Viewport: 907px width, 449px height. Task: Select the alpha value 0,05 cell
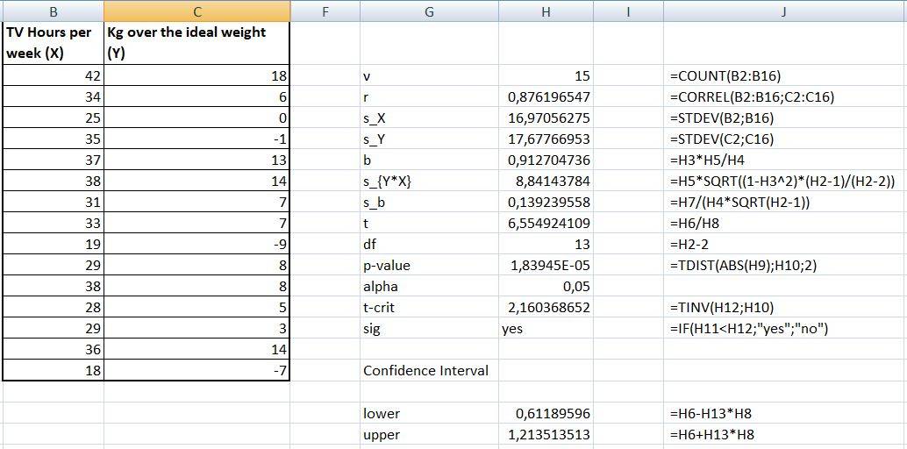pos(546,287)
